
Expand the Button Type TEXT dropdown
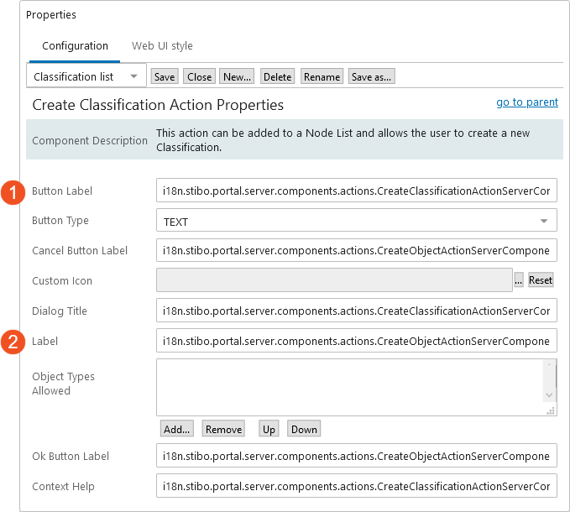point(357,221)
